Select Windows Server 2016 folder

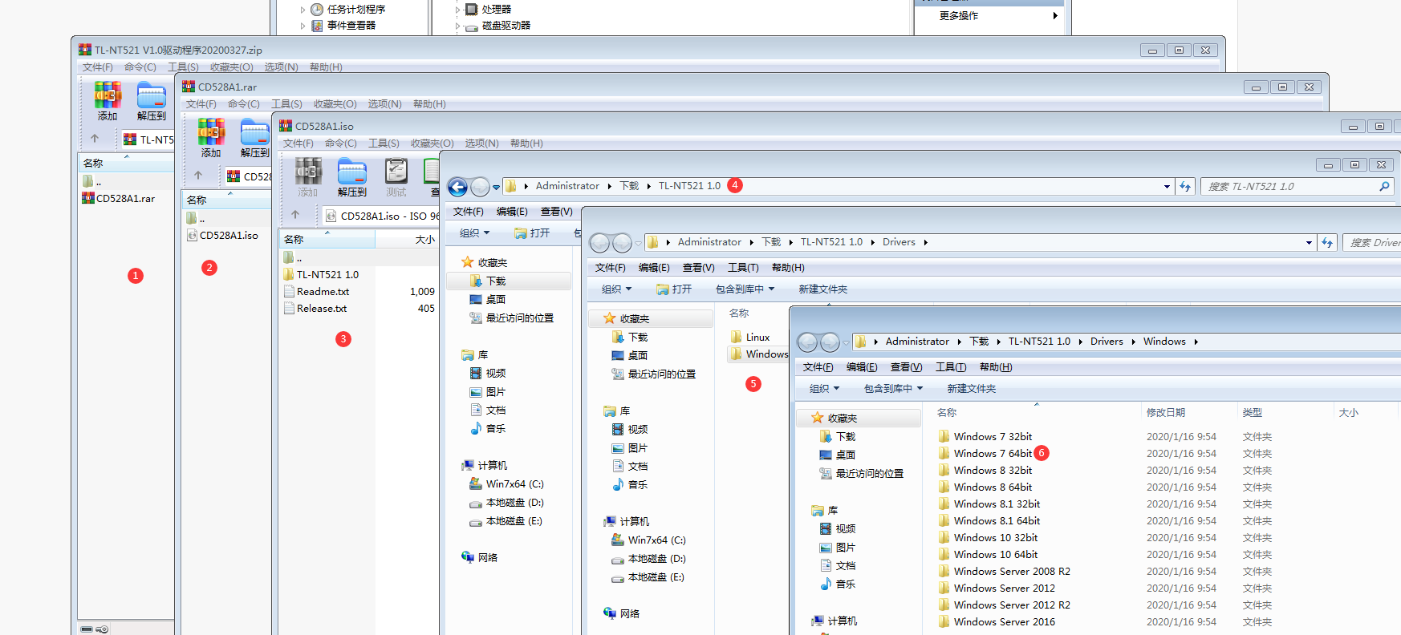997,621
